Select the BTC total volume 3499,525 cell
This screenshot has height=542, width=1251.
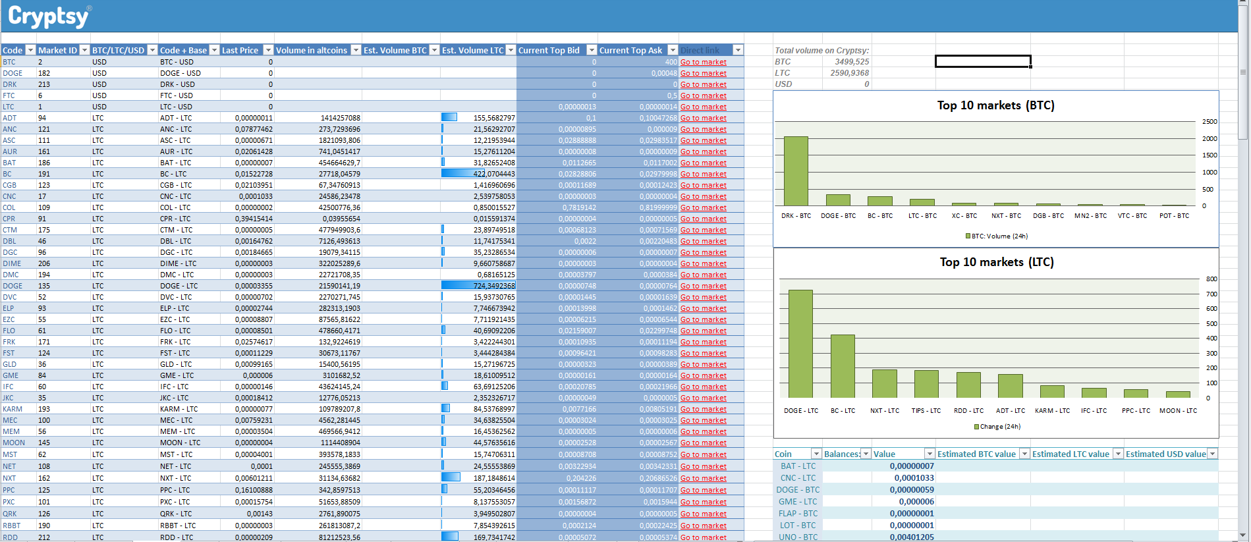847,62
